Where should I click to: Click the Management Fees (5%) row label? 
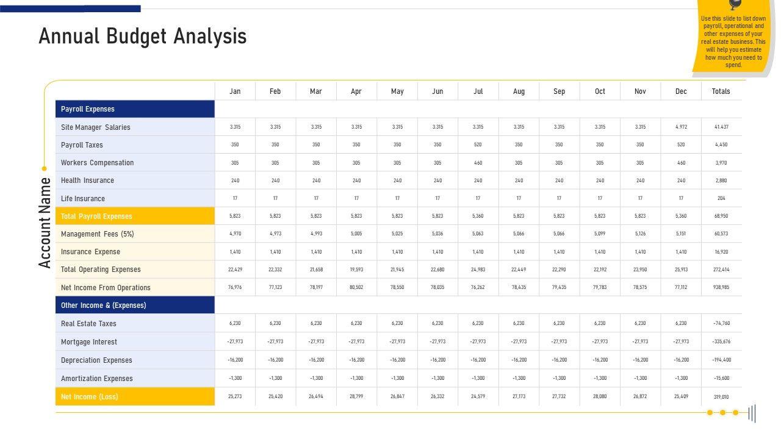point(98,234)
